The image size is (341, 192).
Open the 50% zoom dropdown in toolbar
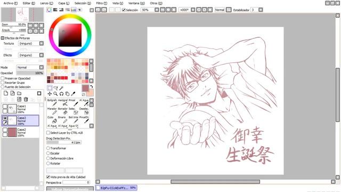157,10
